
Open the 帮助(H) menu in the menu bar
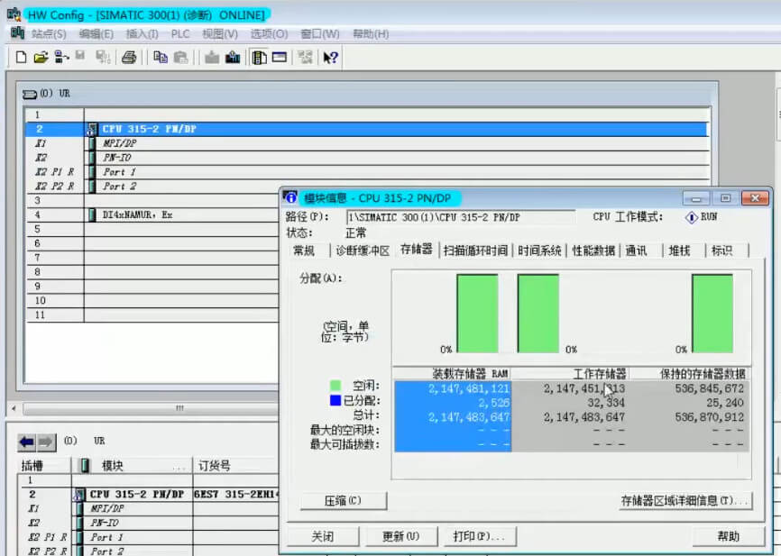tap(371, 34)
